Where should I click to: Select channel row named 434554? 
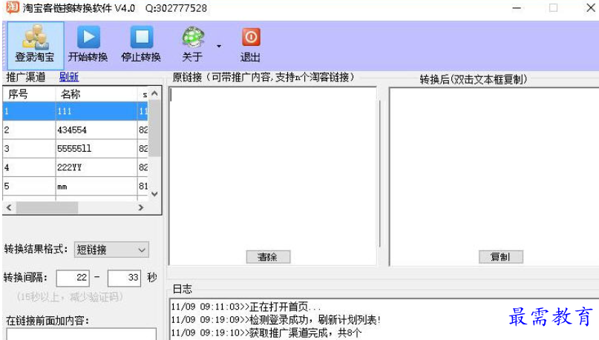point(75,130)
